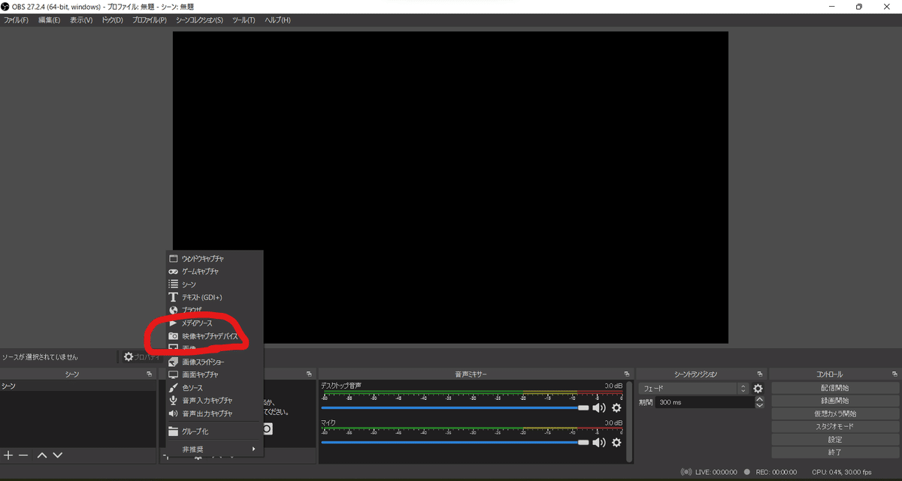This screenshot has width=902, height=481.
Task: Open the 表示(V) menu
Action: [81, 20]
